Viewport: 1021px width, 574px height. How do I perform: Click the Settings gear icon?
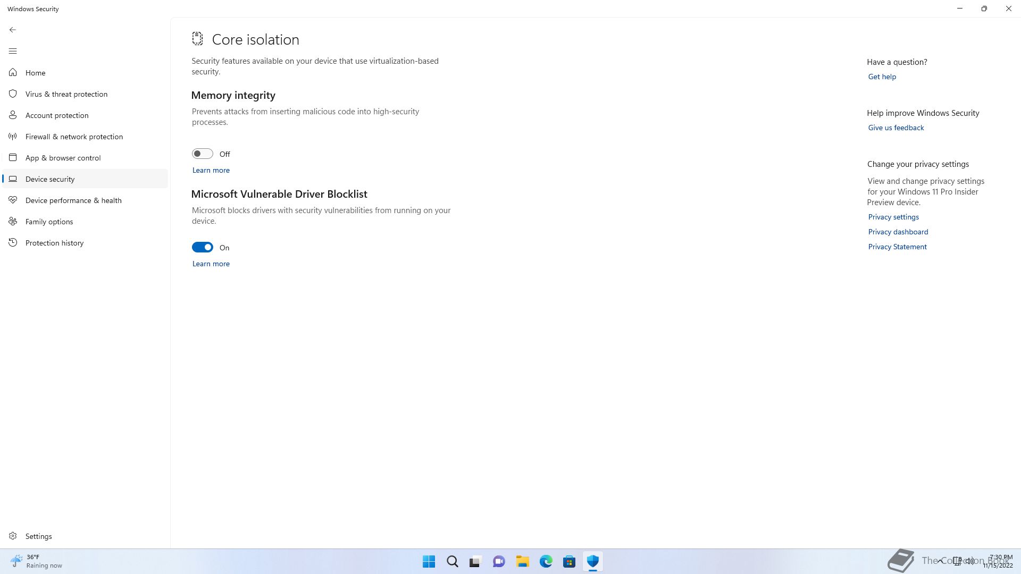pos(13,536)
